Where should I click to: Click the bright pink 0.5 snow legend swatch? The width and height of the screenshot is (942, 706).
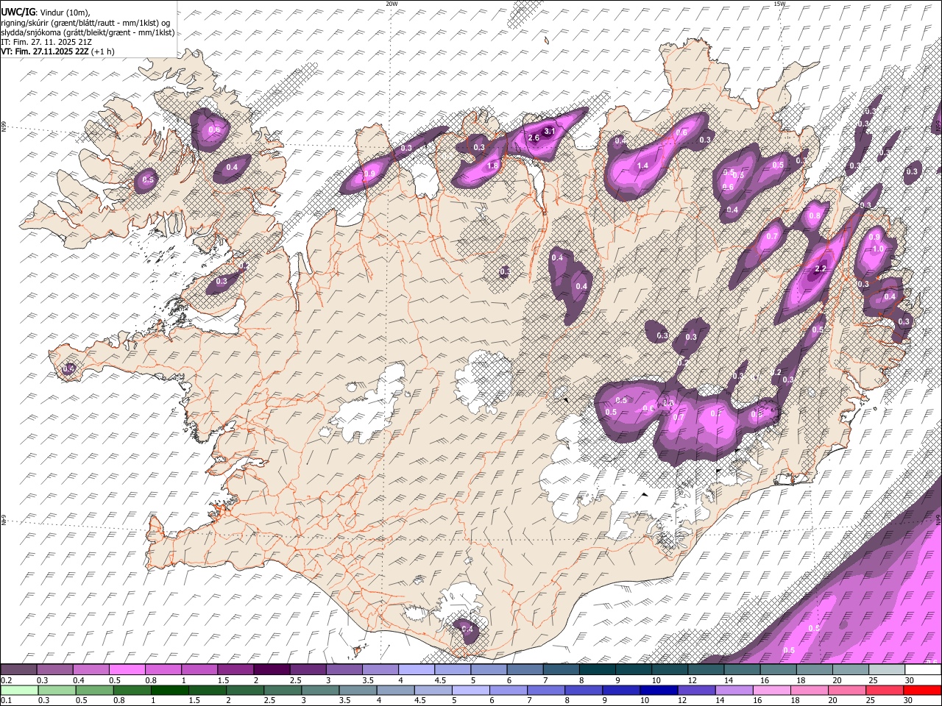[x=127, y=670]
